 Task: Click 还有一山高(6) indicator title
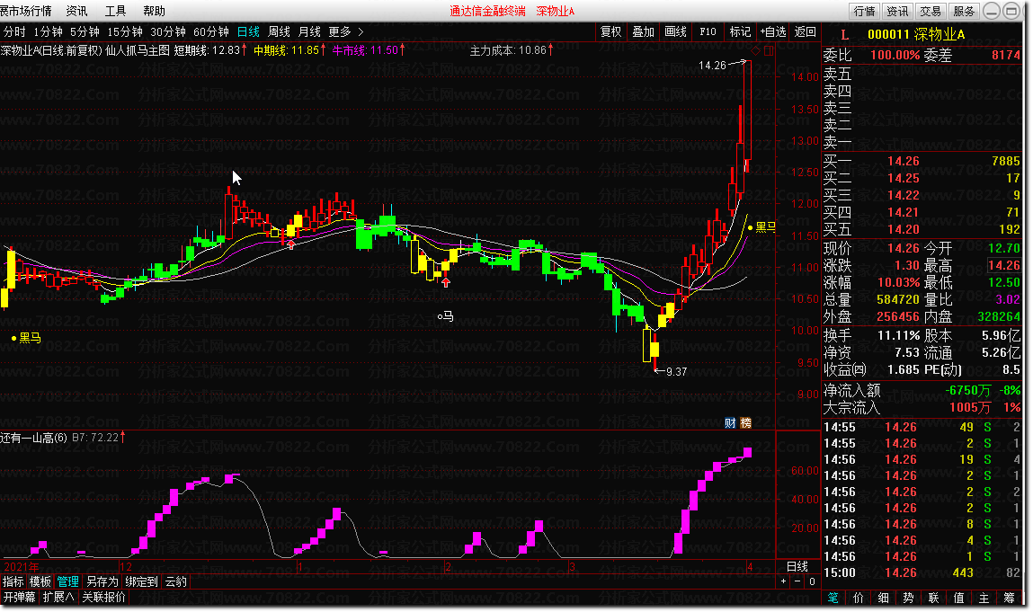pyautogui.click(x=33, y=438)
